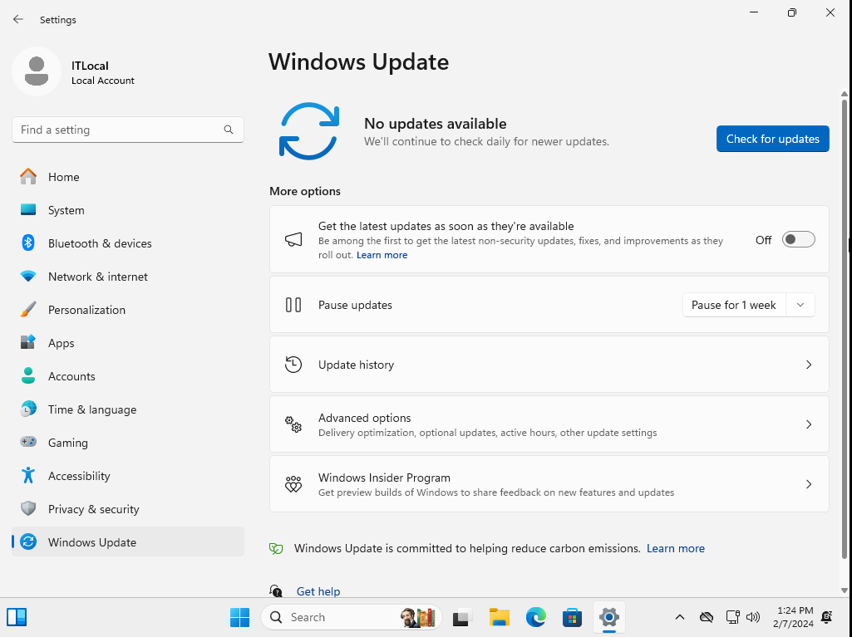Click the Bluetooth icon in sidebar
Viewport: 852px width, 637px height.
(28, 243)
